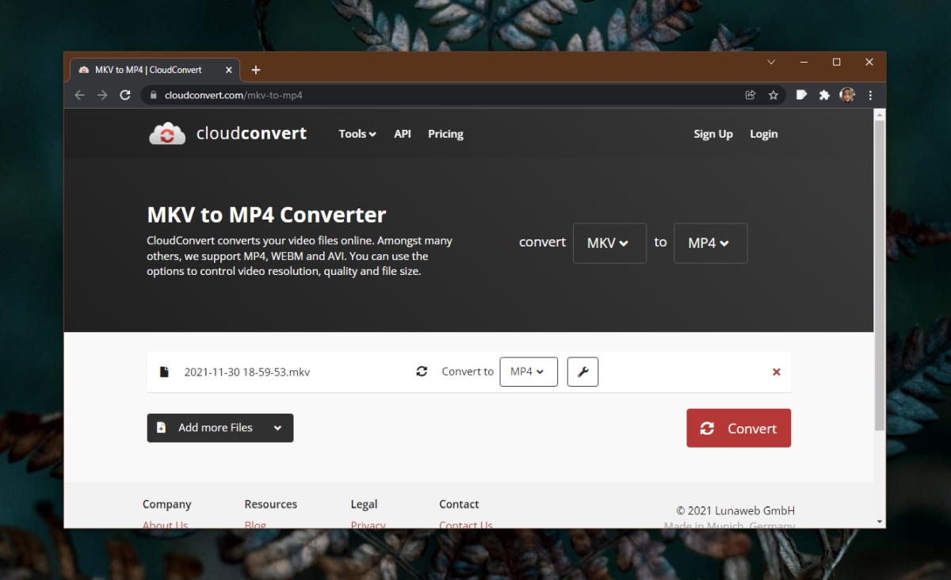Click the Legal footer heading
The height and width of the screenshot is (580, 951).
pyautogui.click(x=365, y=504)
